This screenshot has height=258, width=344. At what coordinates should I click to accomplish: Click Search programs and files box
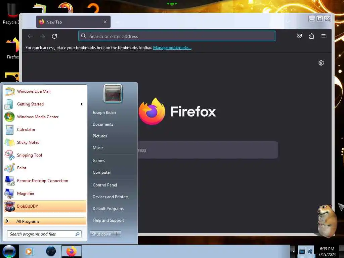(x=44, y=234)
